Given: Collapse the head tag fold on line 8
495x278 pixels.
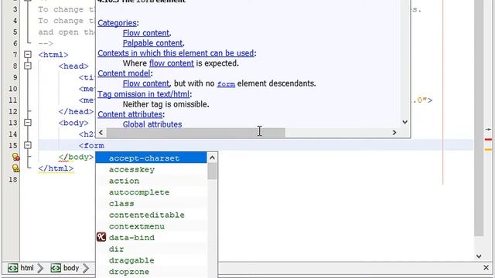Looking at the screenshot, I should click(28, 66).
